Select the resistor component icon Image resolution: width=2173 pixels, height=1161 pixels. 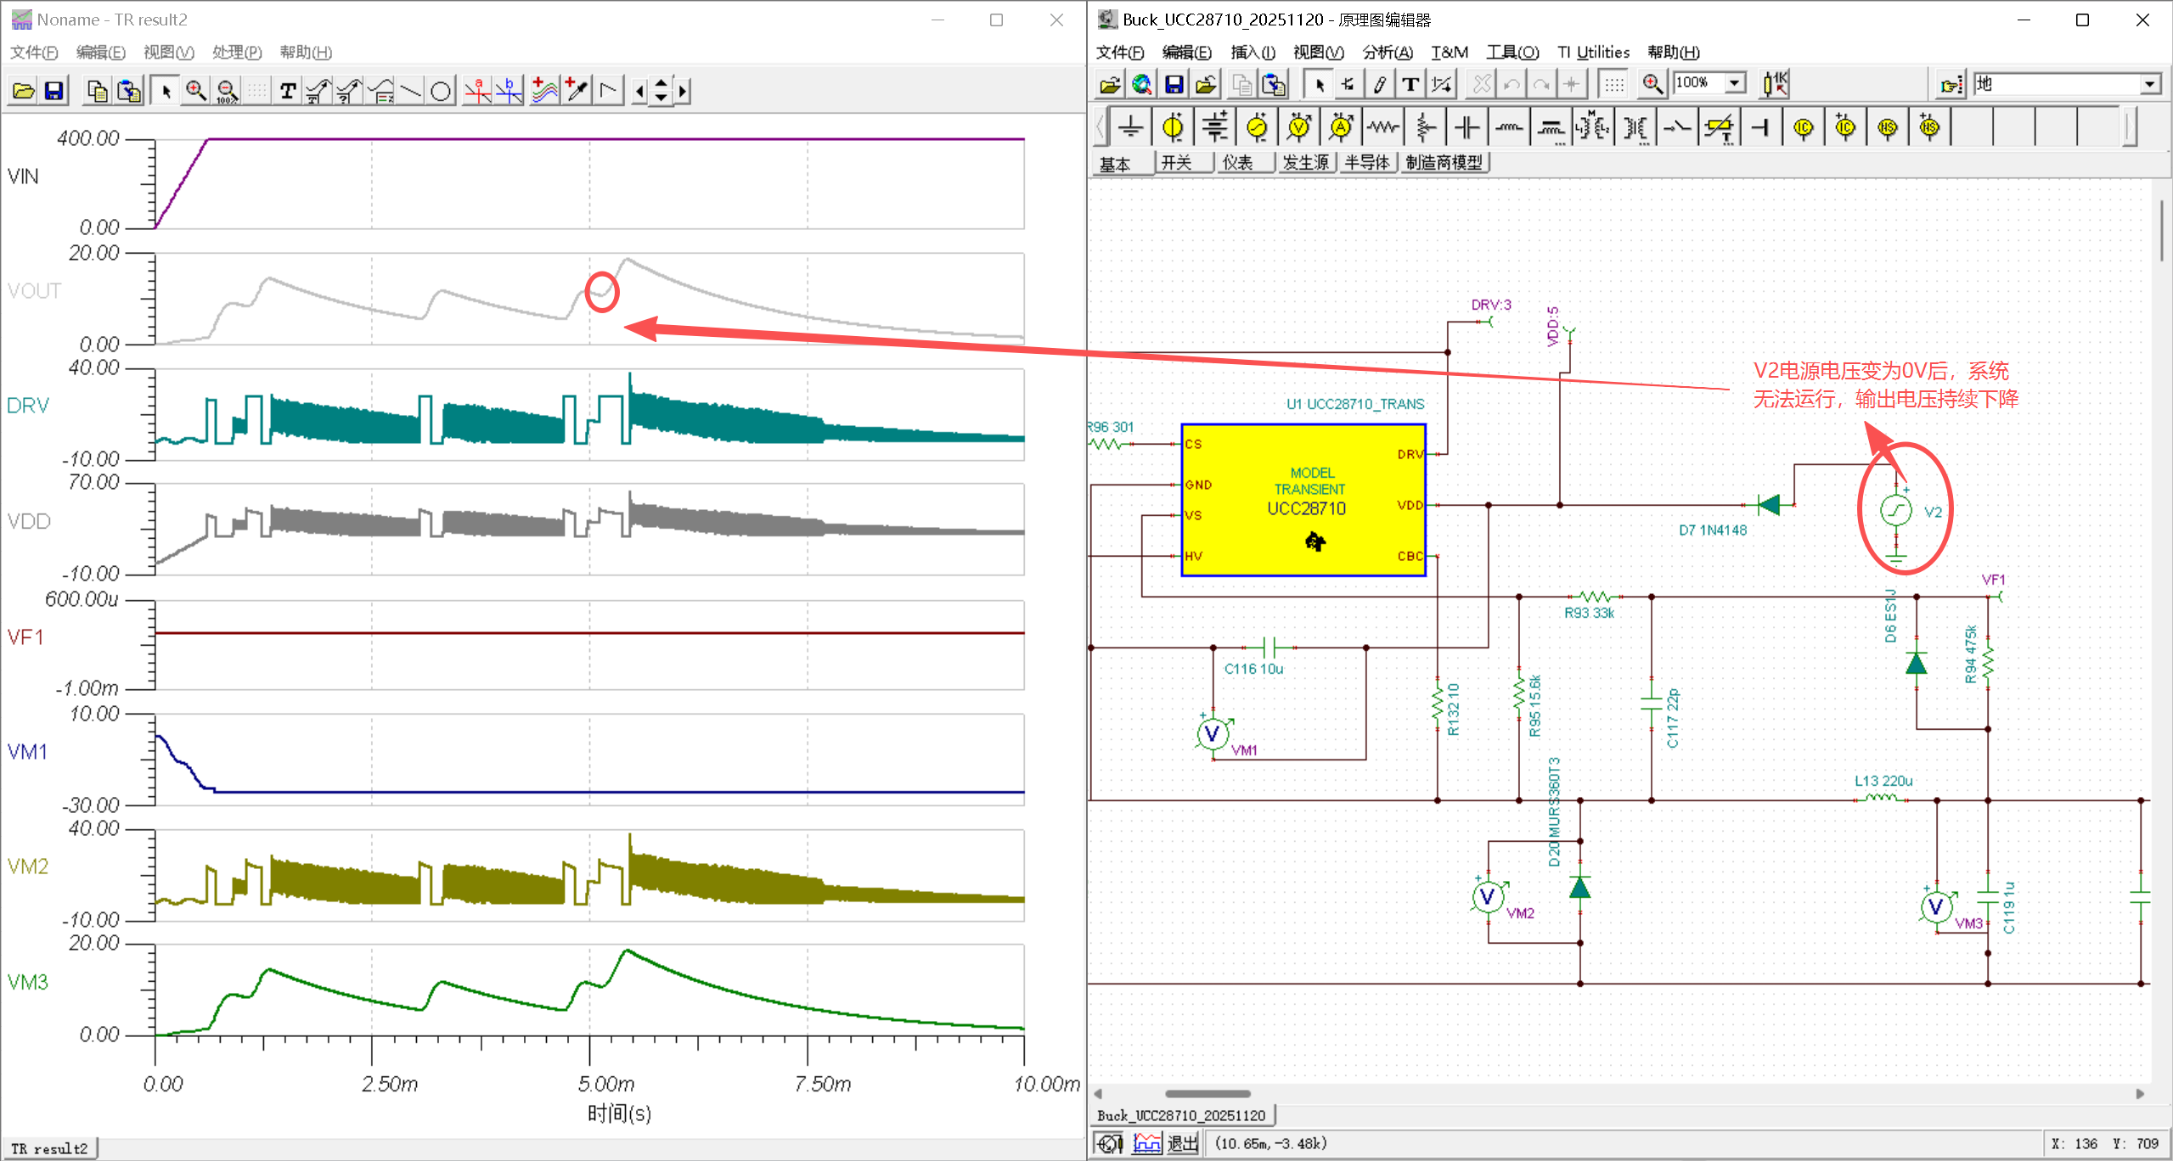pos(1382,128)
